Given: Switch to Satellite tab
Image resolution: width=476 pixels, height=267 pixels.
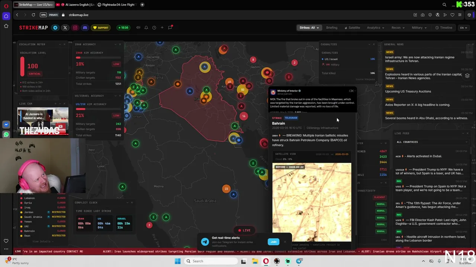Looking at the screenshot, I should [352, 28].
